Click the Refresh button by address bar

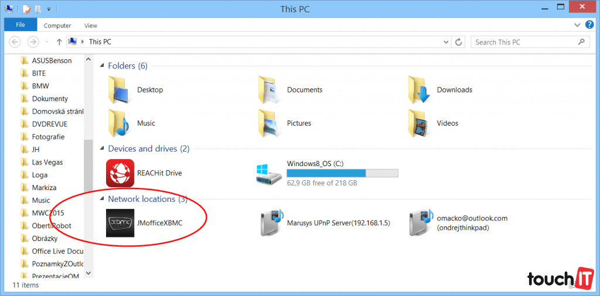pos(459,42)
